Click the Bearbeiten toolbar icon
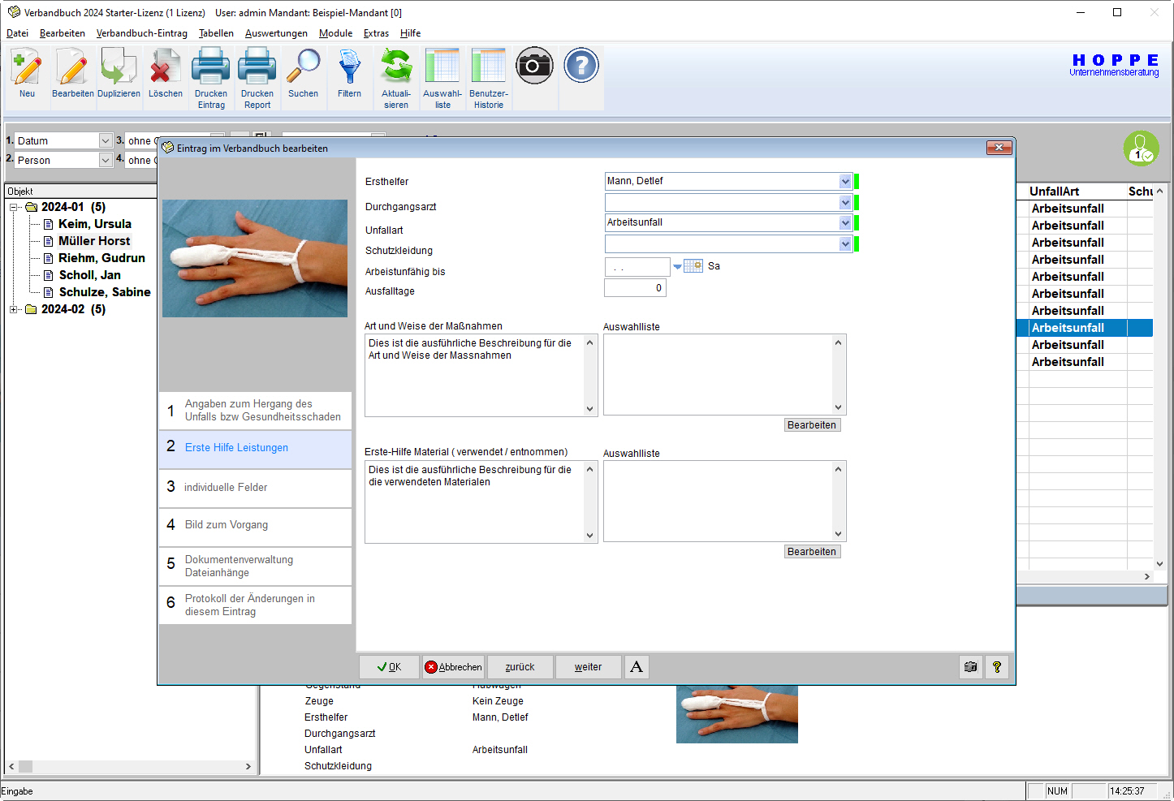Screen dimensions: 1174x801 72,67
